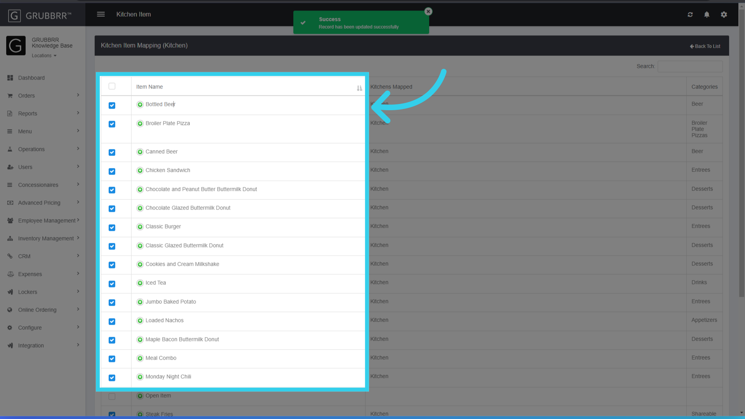Viewport: 745px width, 419px height.
Task: Dismiss the Success notification toast
Action: coord(428,11)
